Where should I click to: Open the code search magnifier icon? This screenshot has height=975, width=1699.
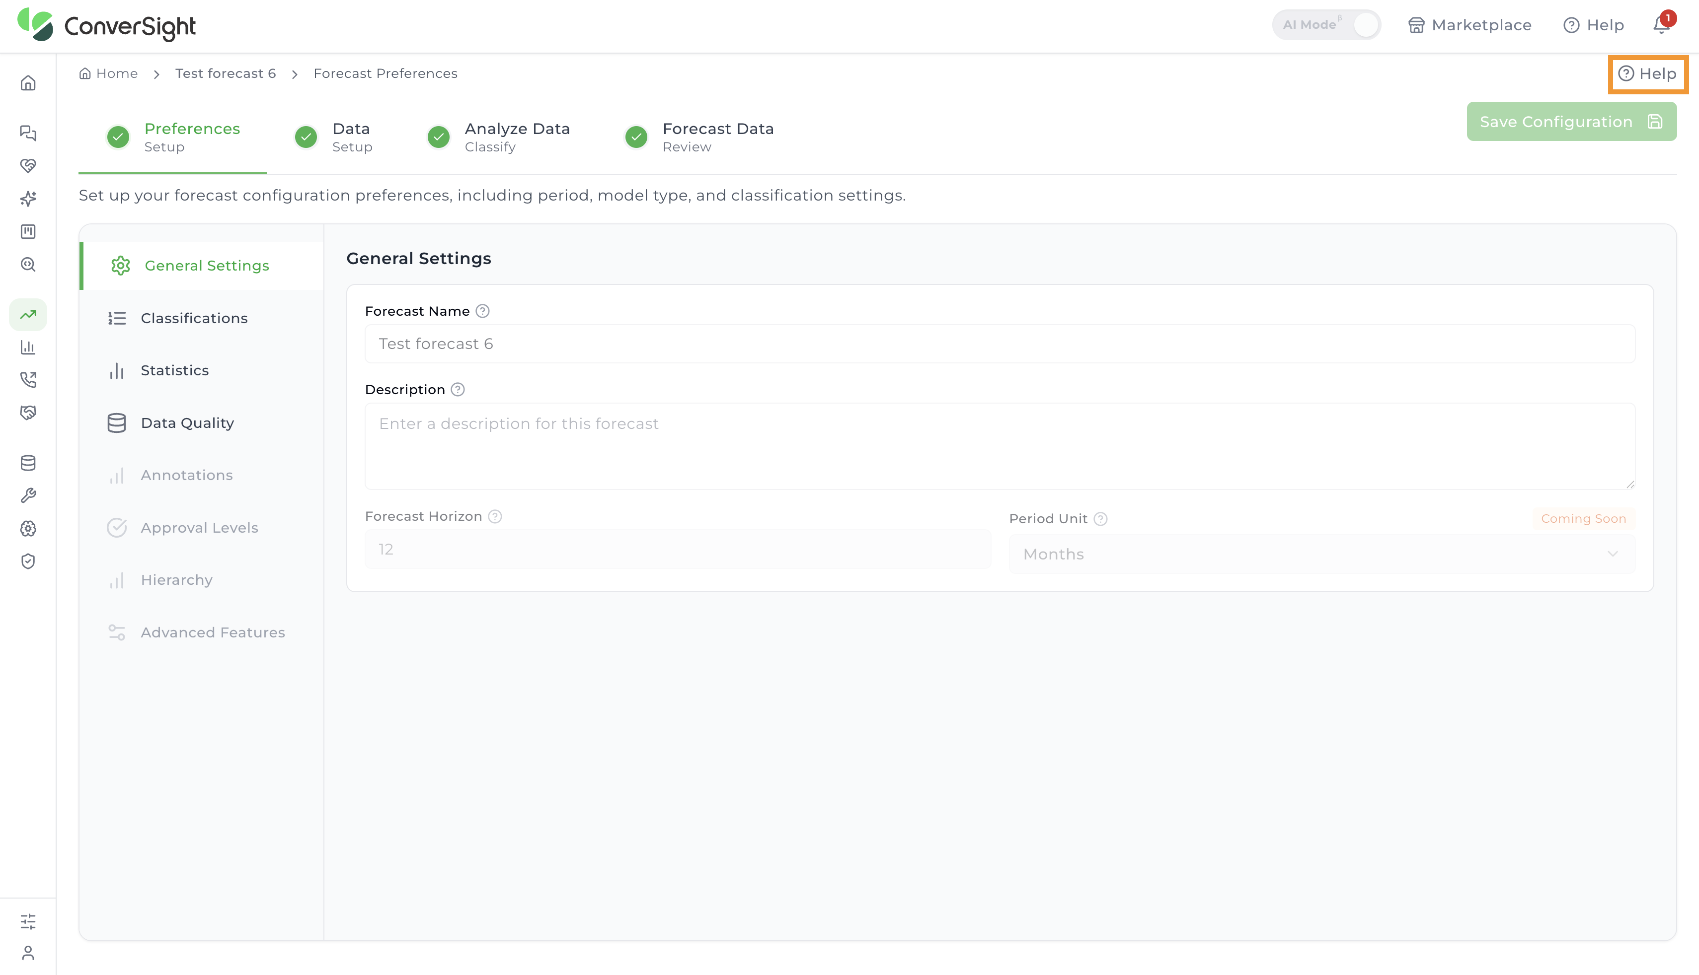pos(28,265)
